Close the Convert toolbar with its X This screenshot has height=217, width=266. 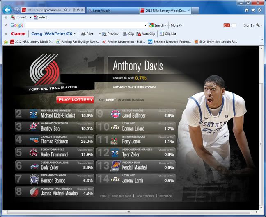tap(6, 18)
